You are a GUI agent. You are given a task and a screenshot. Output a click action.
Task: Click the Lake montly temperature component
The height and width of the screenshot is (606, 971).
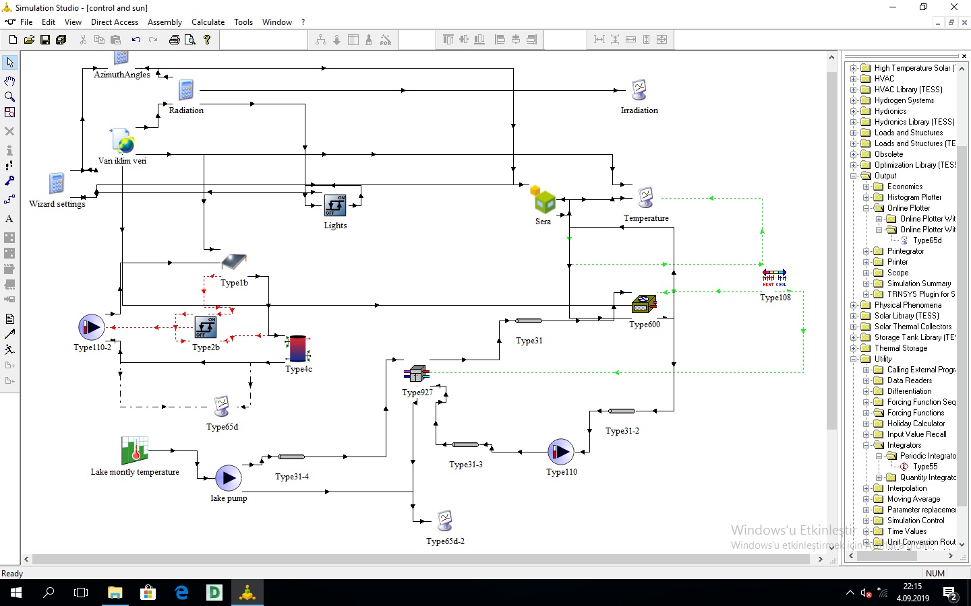coord(135,450)
